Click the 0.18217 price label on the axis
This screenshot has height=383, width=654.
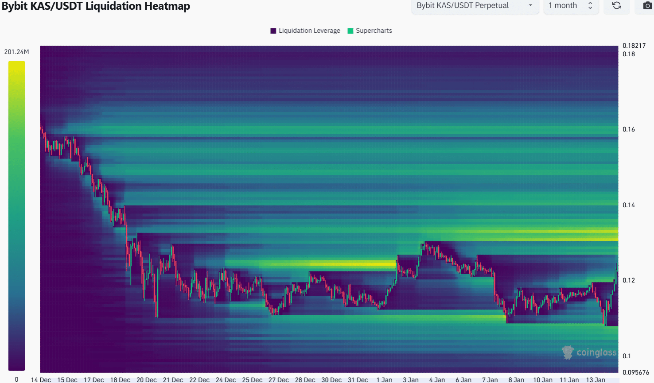pyautogui.click(x=635, y=45)
